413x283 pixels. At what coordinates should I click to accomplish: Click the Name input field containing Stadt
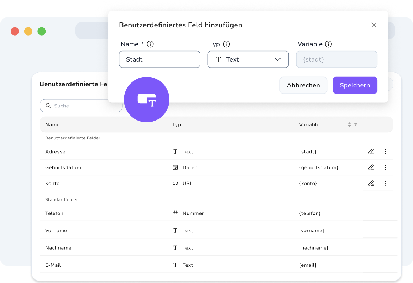(x=160, y=59)
